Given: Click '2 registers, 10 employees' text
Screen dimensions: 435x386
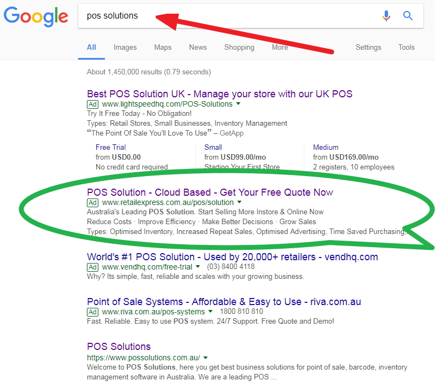Looking at the screenshot, I should point(354,167).
